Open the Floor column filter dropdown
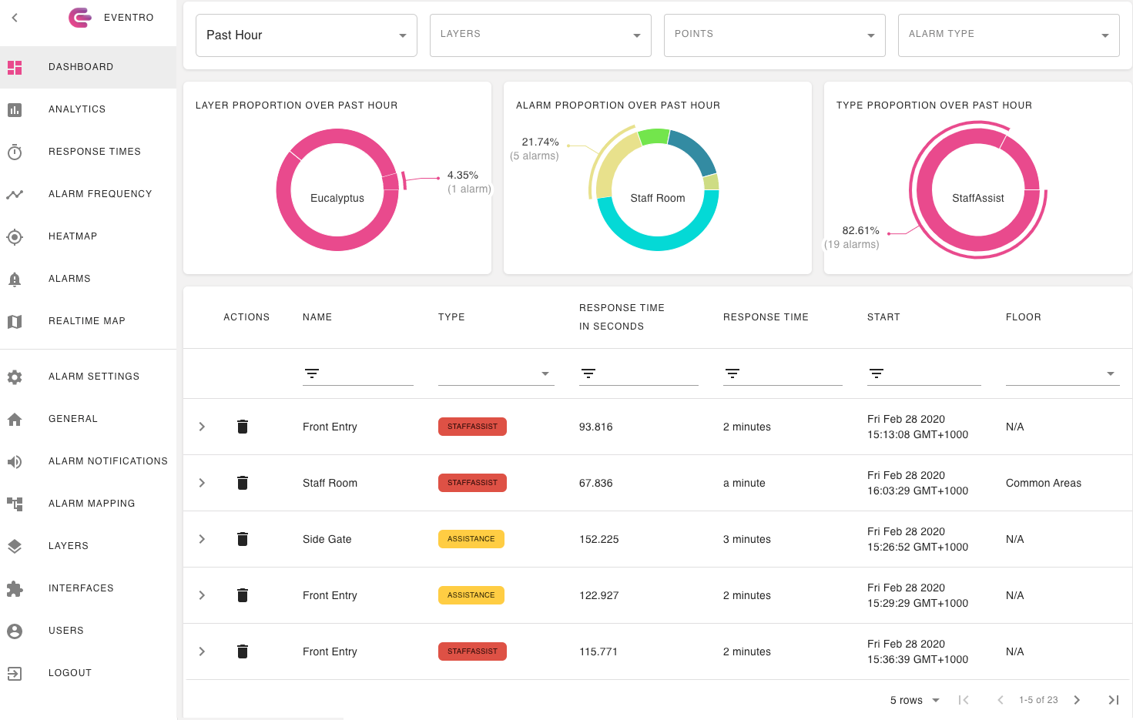Viewport: 1133px width, 720px height. (x=1063, y=373)
